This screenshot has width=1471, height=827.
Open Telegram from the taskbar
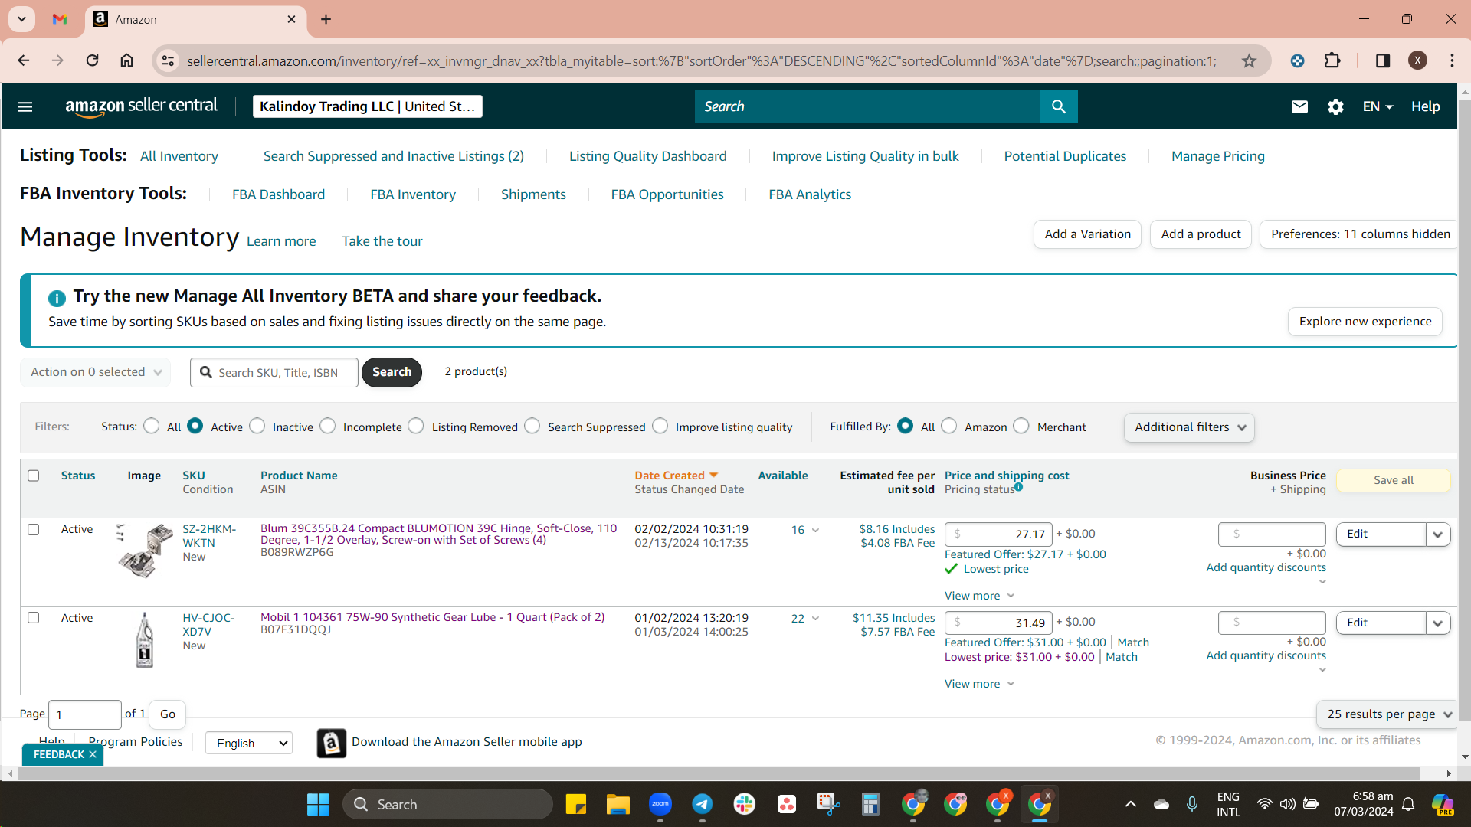tap(702, 804)
